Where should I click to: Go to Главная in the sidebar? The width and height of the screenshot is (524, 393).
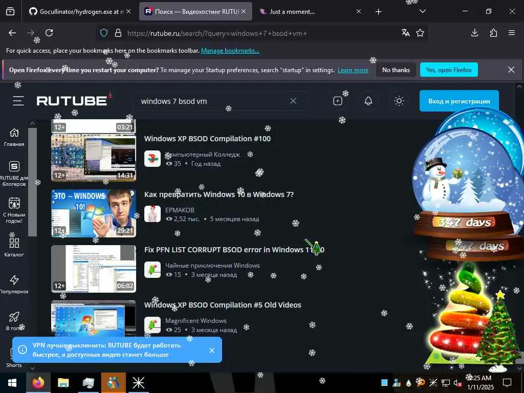pyautogui.click(x=14, y=137)
